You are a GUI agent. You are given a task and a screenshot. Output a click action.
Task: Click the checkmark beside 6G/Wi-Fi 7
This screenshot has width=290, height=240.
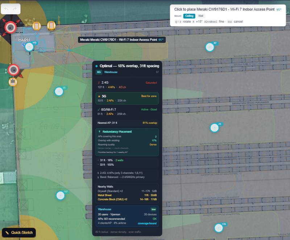[99, 110]
